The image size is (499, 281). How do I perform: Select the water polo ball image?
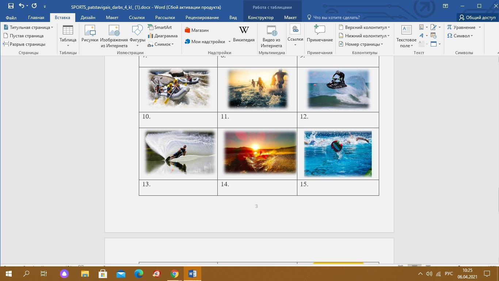338,154
